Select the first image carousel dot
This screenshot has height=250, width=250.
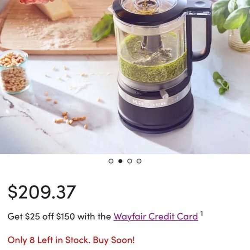111,161
